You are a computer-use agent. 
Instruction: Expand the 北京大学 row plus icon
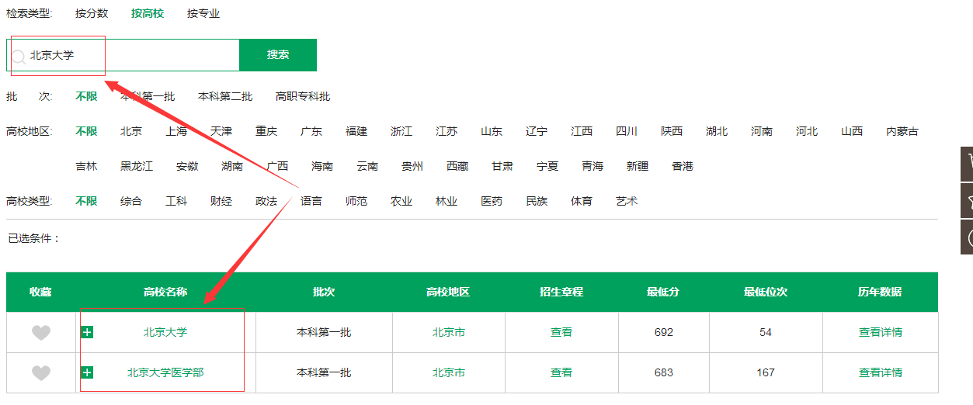tap(87, 332)
